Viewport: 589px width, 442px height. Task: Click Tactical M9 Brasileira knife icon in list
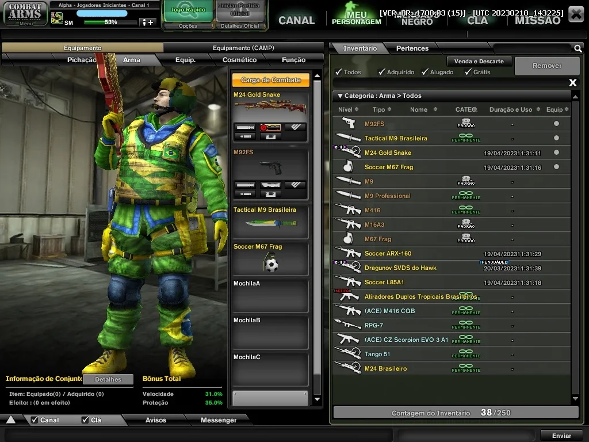(x=349, y=138)
